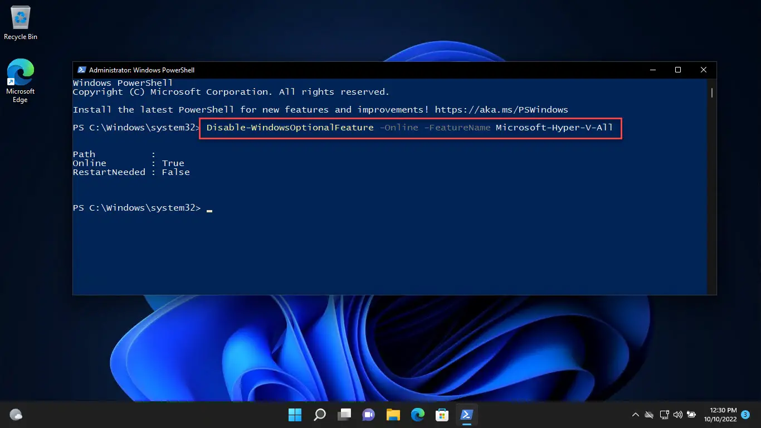Click the PowerShell icon in the title bar
761x428 pixels.
[x=81, y=70]
